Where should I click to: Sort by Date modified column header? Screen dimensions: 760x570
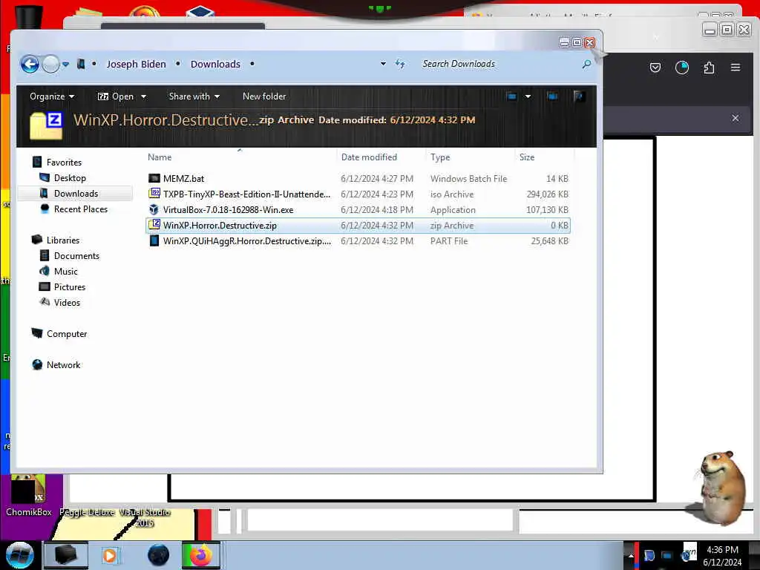tap(369, 157)
